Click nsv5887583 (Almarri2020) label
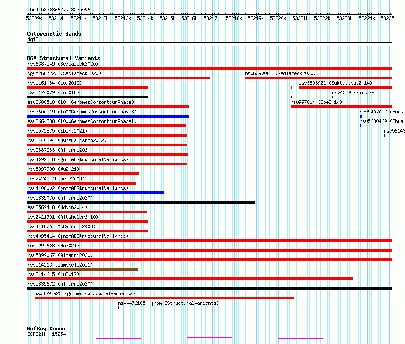The image size is (405, 344). click(60, 150)
